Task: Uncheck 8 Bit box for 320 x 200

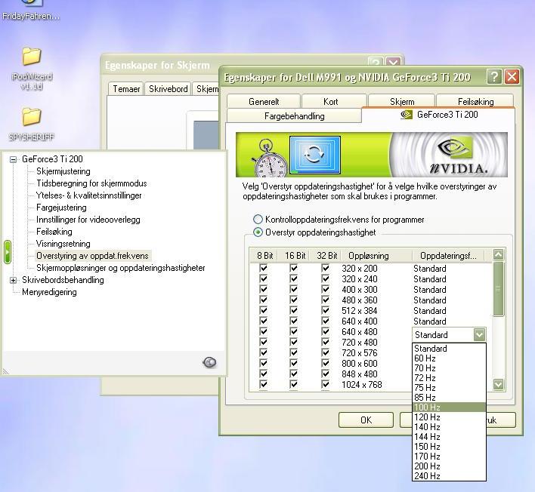Action: click(x=263, y=268)
